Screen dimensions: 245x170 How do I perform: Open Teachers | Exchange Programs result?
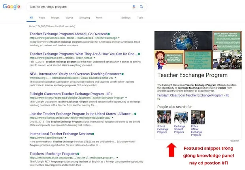53,154
